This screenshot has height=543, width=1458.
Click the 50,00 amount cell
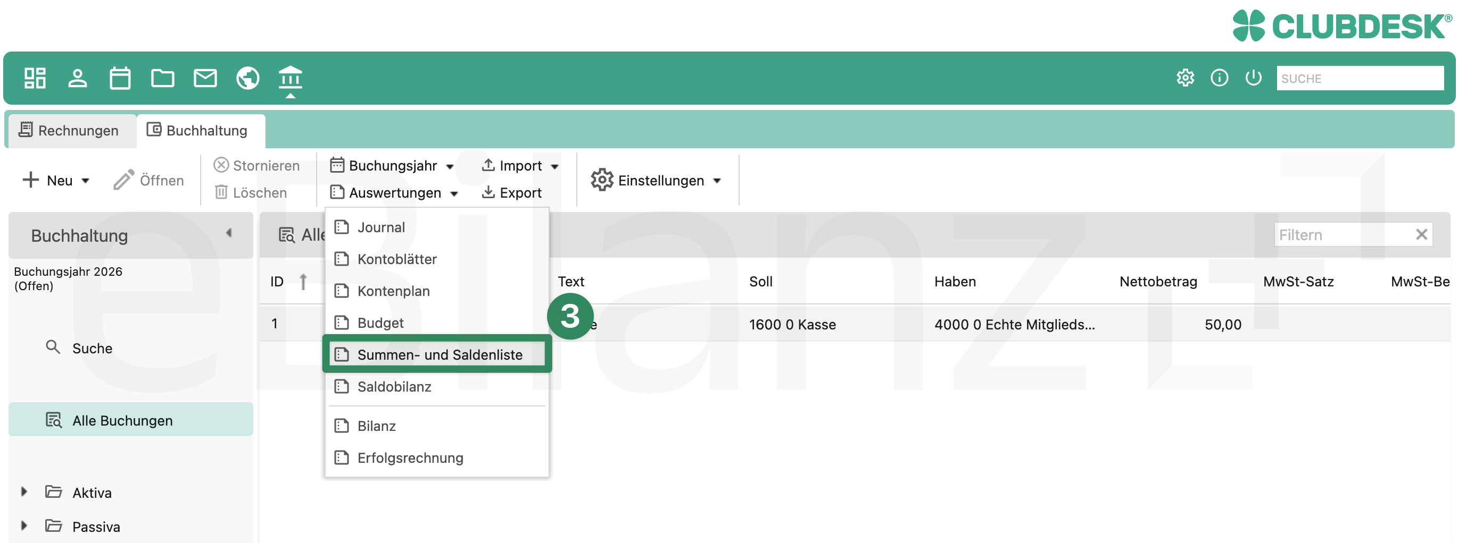[1223, 324]
